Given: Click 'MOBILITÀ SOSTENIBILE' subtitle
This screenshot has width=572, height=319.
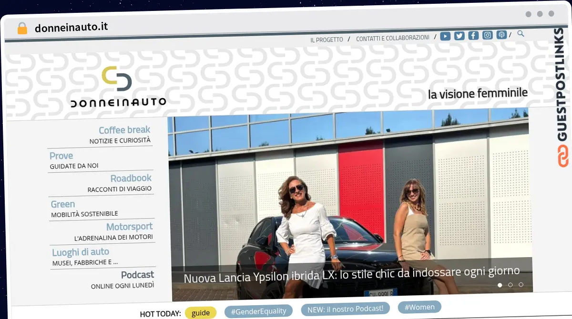Looking at the screenshot, I should point(84,214).
